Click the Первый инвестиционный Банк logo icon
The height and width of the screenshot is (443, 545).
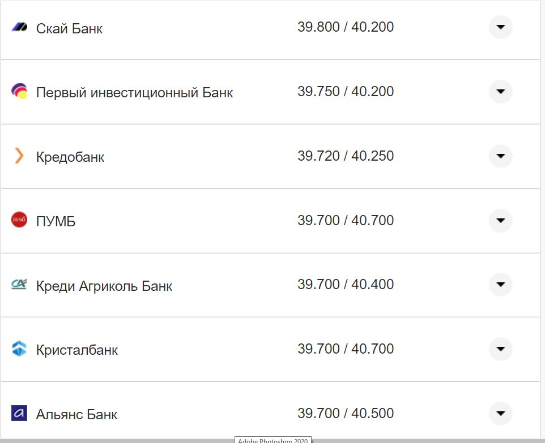coord(19,91)
